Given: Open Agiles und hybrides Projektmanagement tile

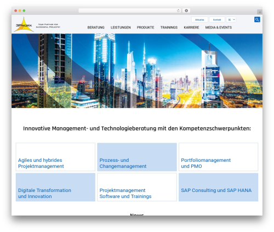Looking at the screenshot, I should [x=55, y=157].
